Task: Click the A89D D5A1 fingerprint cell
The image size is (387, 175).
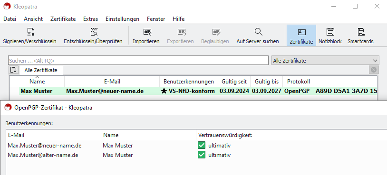Action: coord(346,91)
